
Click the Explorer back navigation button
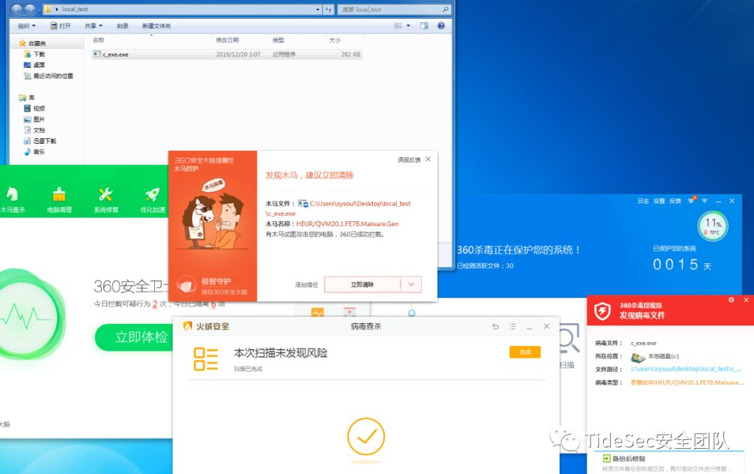[x=16, y=9]
